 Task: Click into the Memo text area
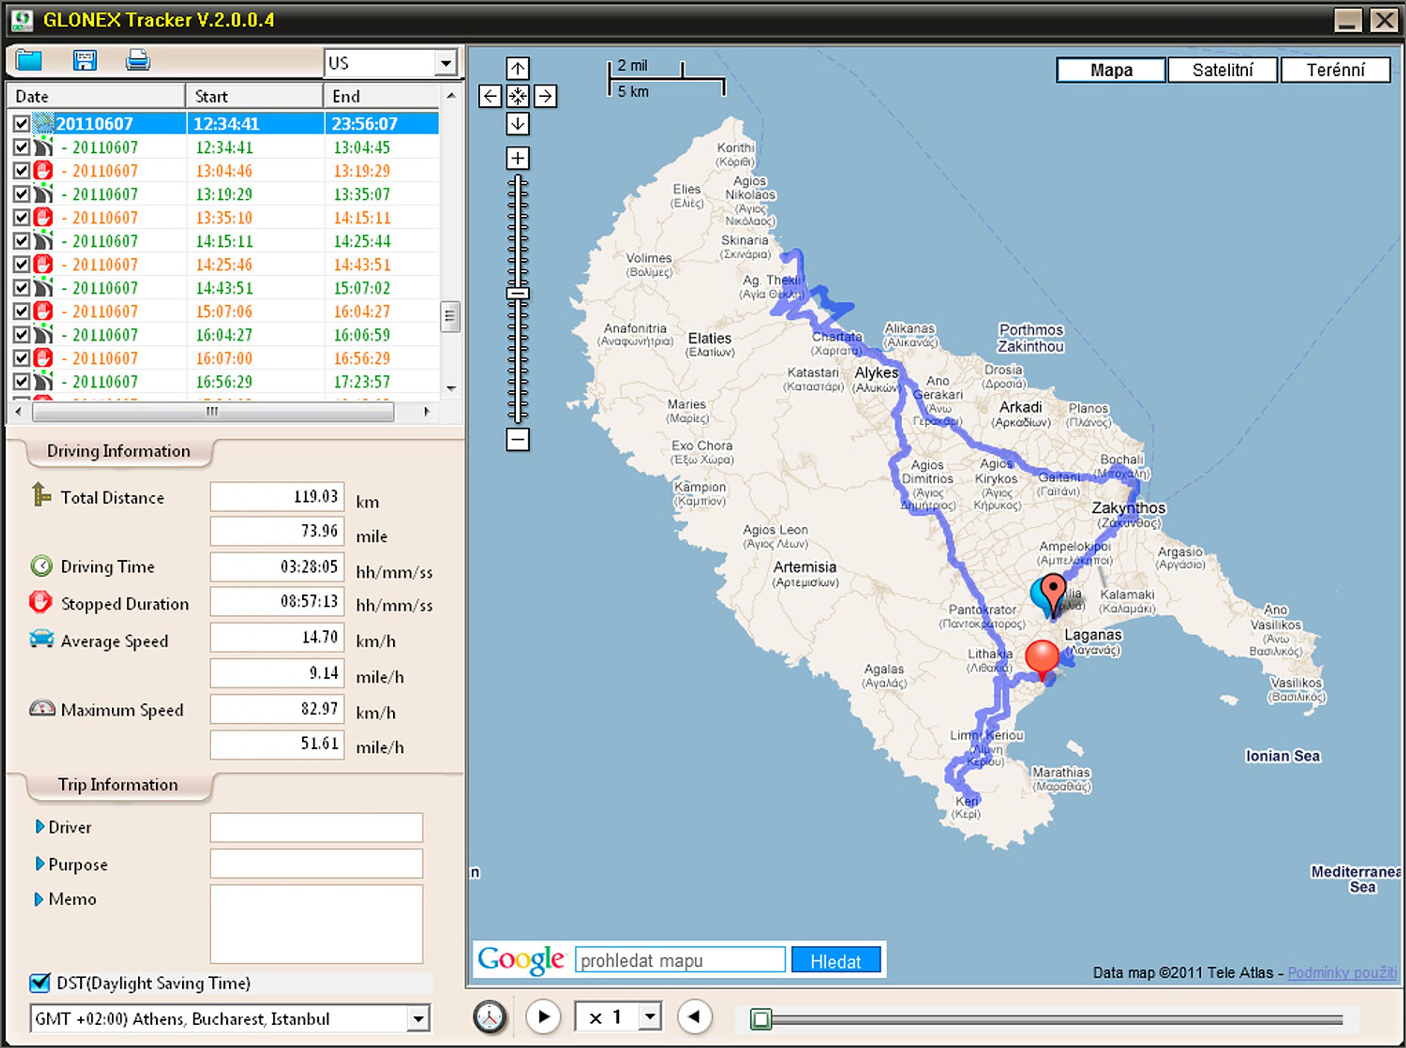pos(317,924)
